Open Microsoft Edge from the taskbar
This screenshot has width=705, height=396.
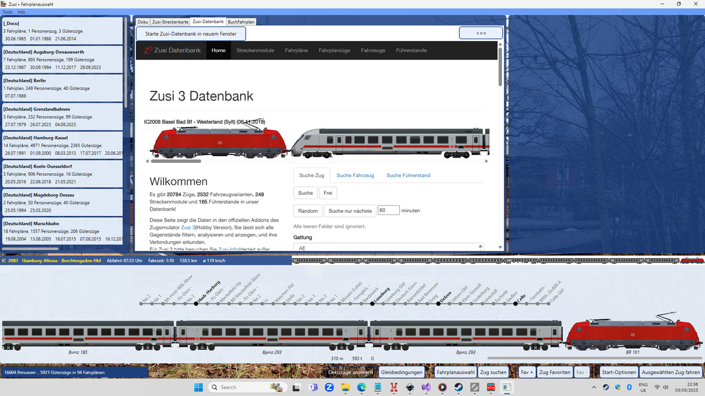(x=361, y=387)
